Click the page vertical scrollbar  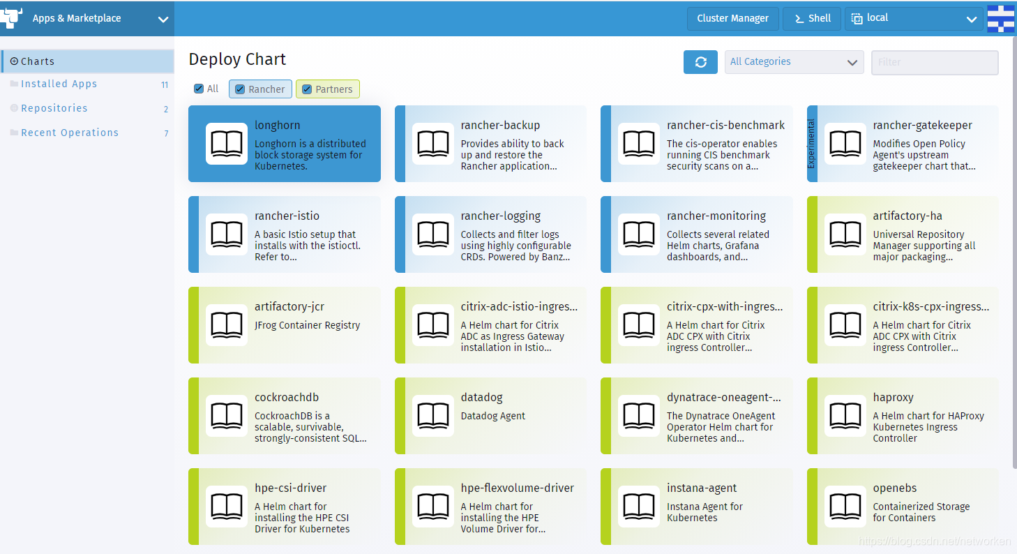(x=1014, y=251)
